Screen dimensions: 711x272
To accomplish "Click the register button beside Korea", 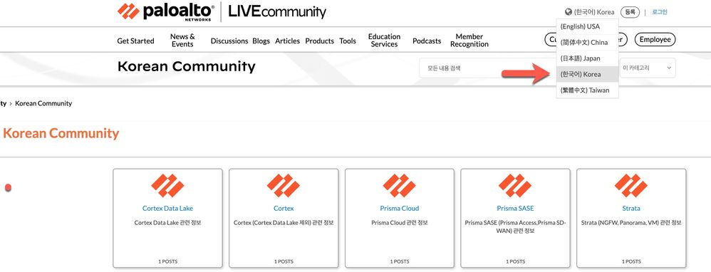I will point(630,12).
